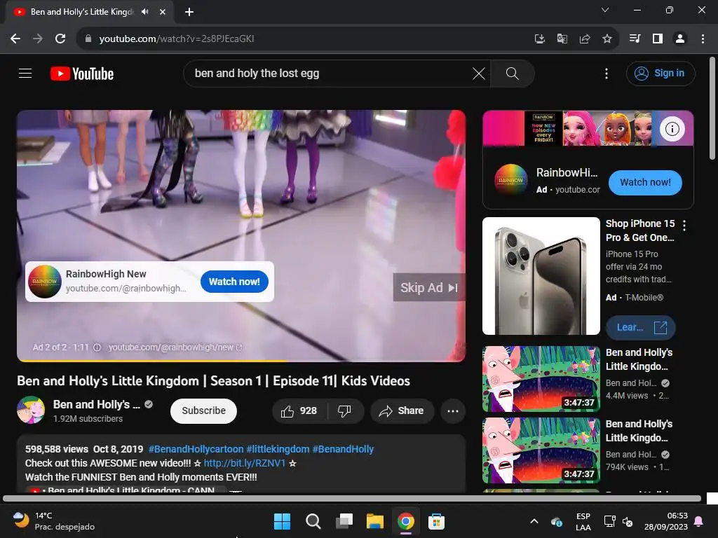The image size is (718, 538).
Task: Share the video
Action: [402, 411]
